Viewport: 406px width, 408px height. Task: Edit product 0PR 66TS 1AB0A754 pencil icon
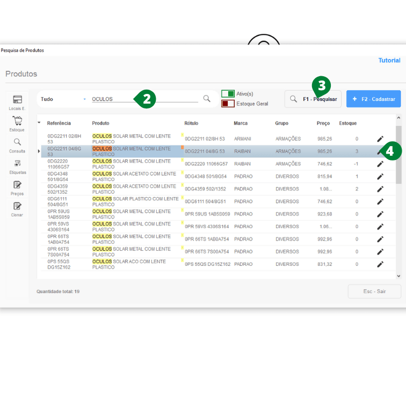point(380,239)
